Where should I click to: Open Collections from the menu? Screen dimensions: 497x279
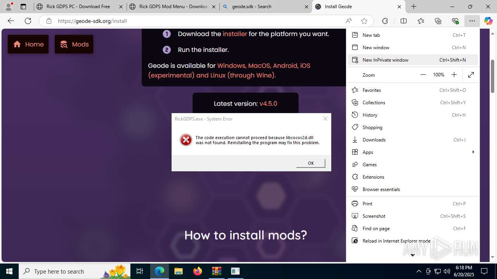tap(412, 102)
